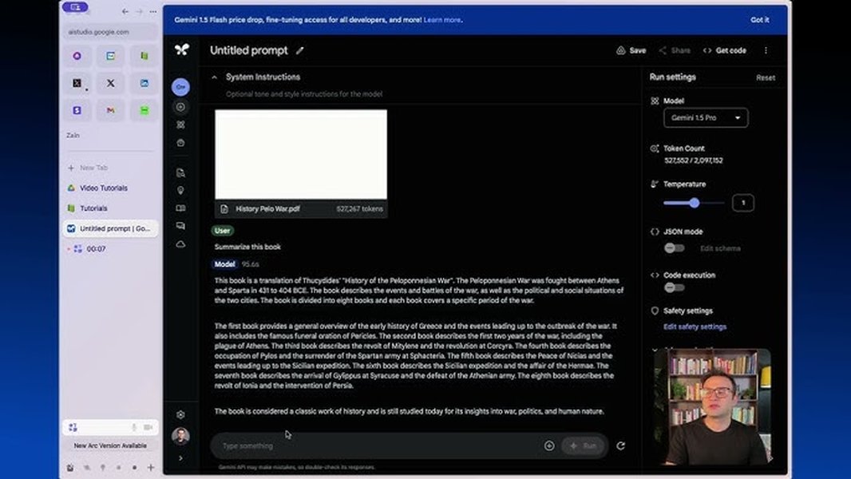Click the insert media plus icon in the prompt bar
Screen dimensions: 851x479
(x=549, y=445)
